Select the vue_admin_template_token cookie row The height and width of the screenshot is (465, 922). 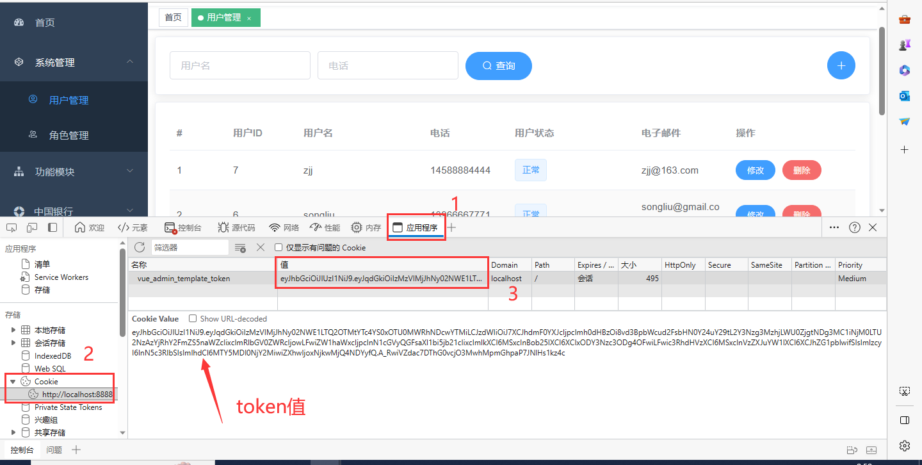pyautogui.click(x=507, y=279)
